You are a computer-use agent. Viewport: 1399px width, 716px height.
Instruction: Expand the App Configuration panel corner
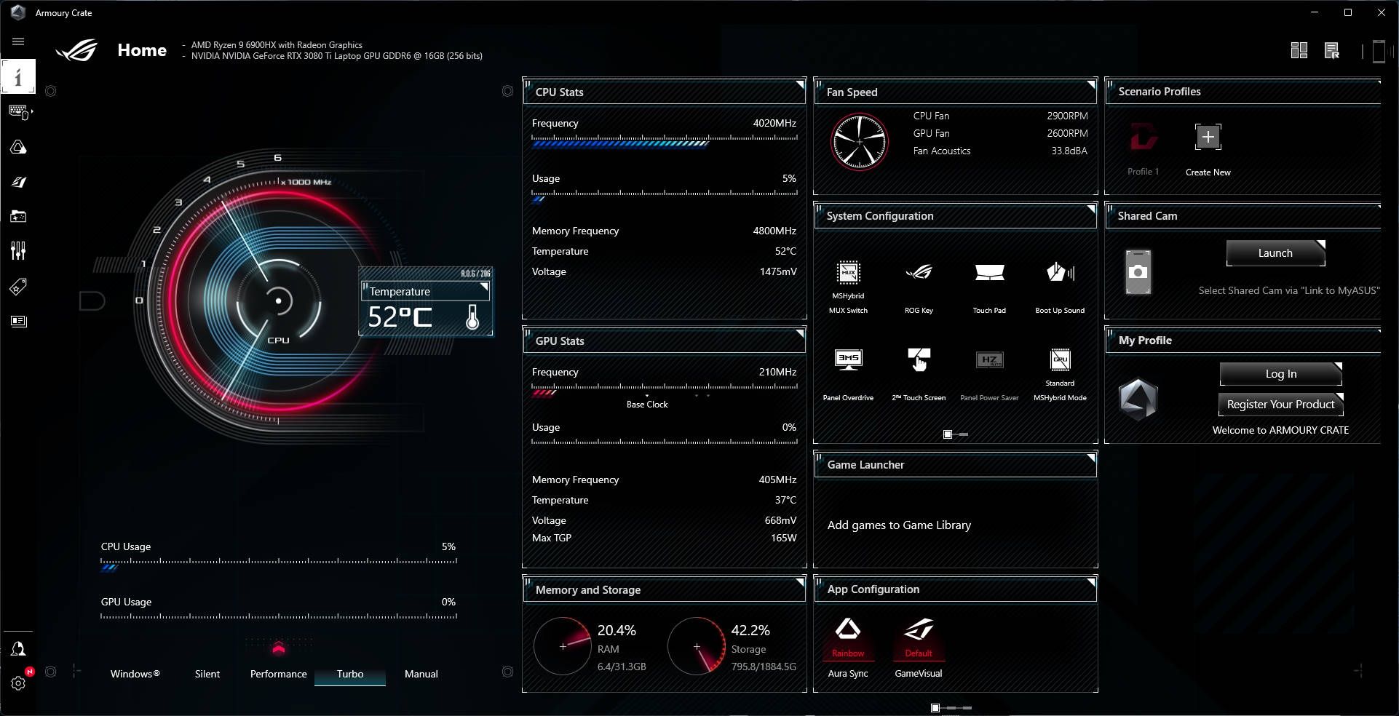pyautogui.click(x=1090, y=582)
